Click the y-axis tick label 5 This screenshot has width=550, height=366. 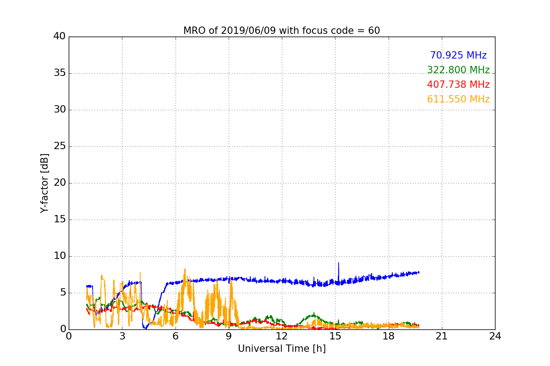pyautogui.click(x=63, y=293)
